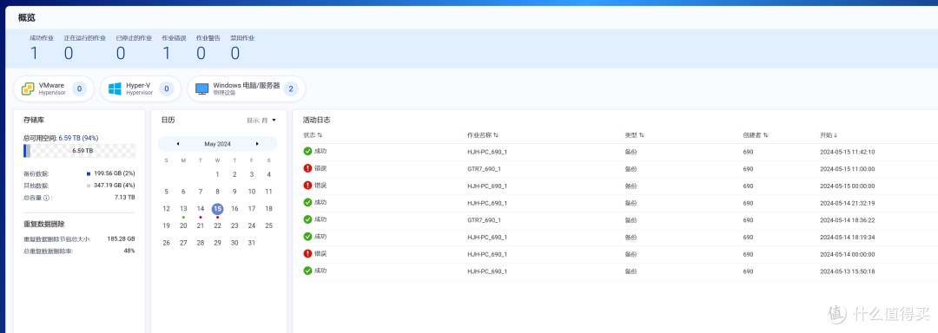Click job name HJH-PC_690_1 started 2024-05-13 15:50:18
This screenshot has width=938, height=333.
point(487,271)
